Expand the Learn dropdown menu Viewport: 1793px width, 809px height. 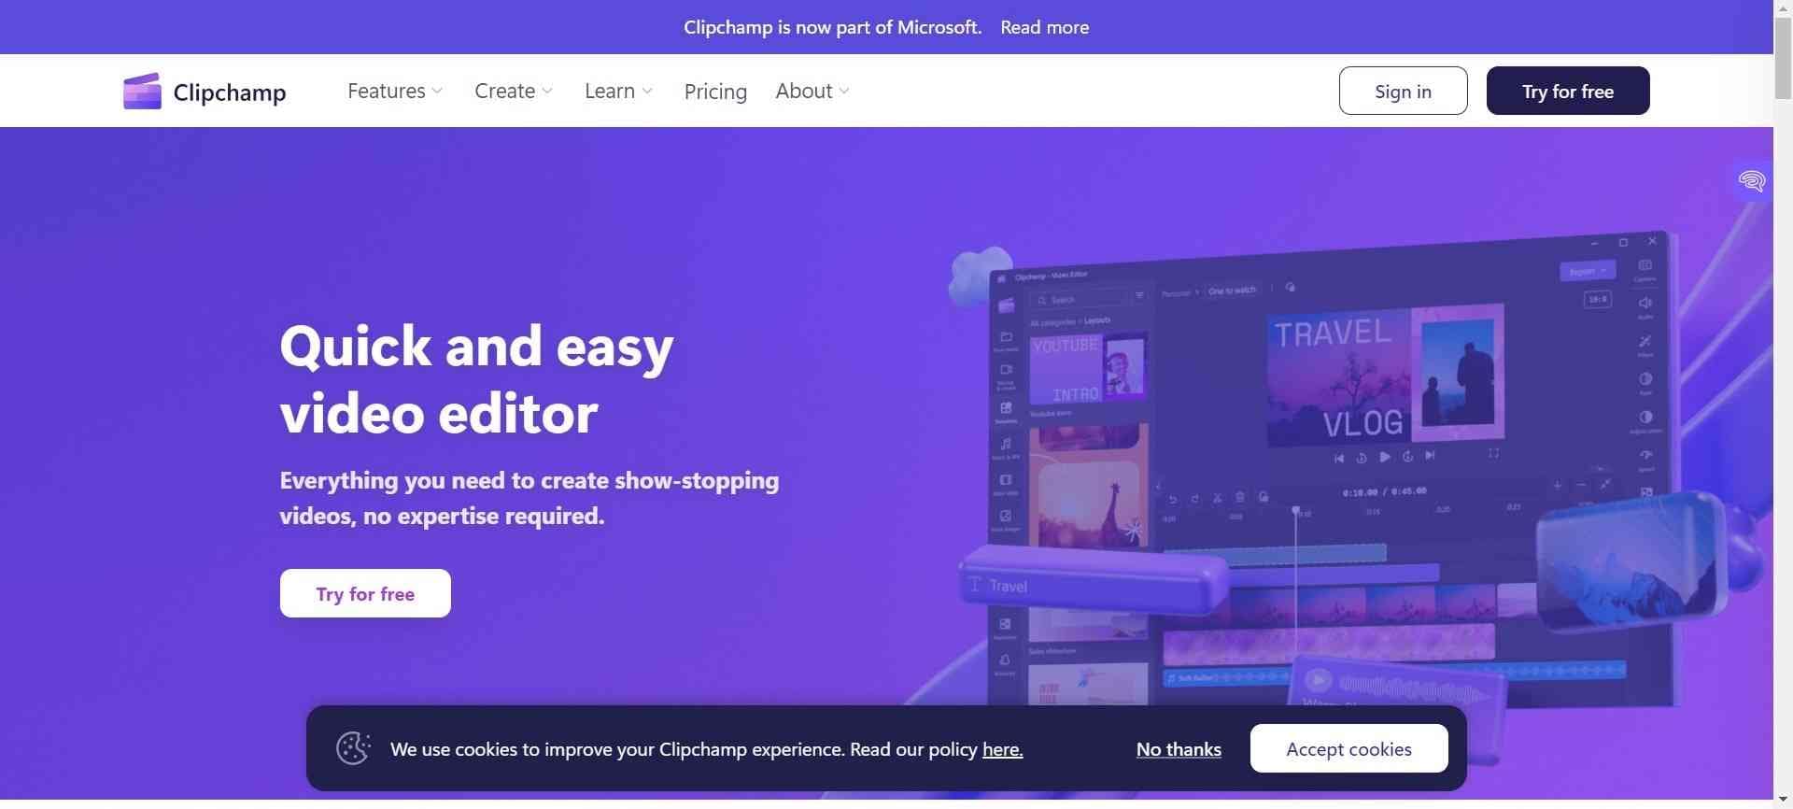(x=618, y=91)
